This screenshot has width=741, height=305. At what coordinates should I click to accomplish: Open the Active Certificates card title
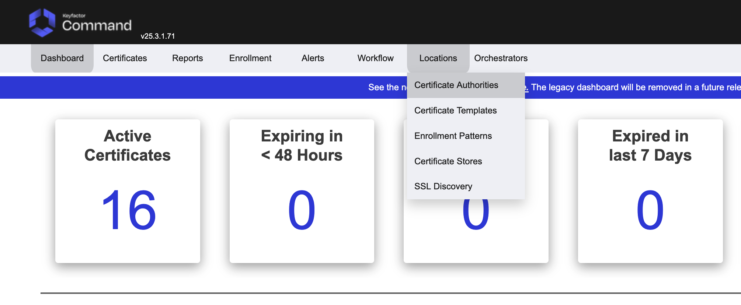pyautogui.click(x=128, y=146)
